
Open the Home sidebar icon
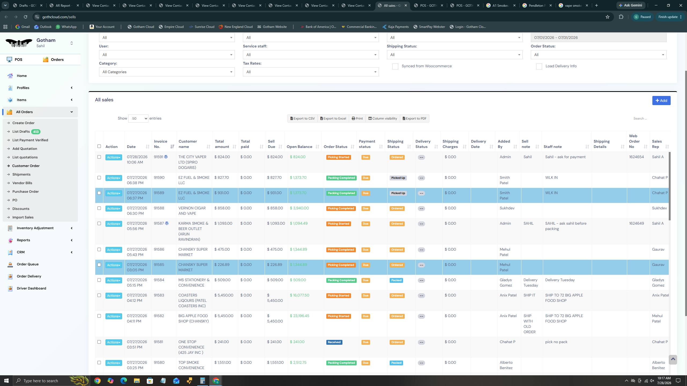(10, 76)
